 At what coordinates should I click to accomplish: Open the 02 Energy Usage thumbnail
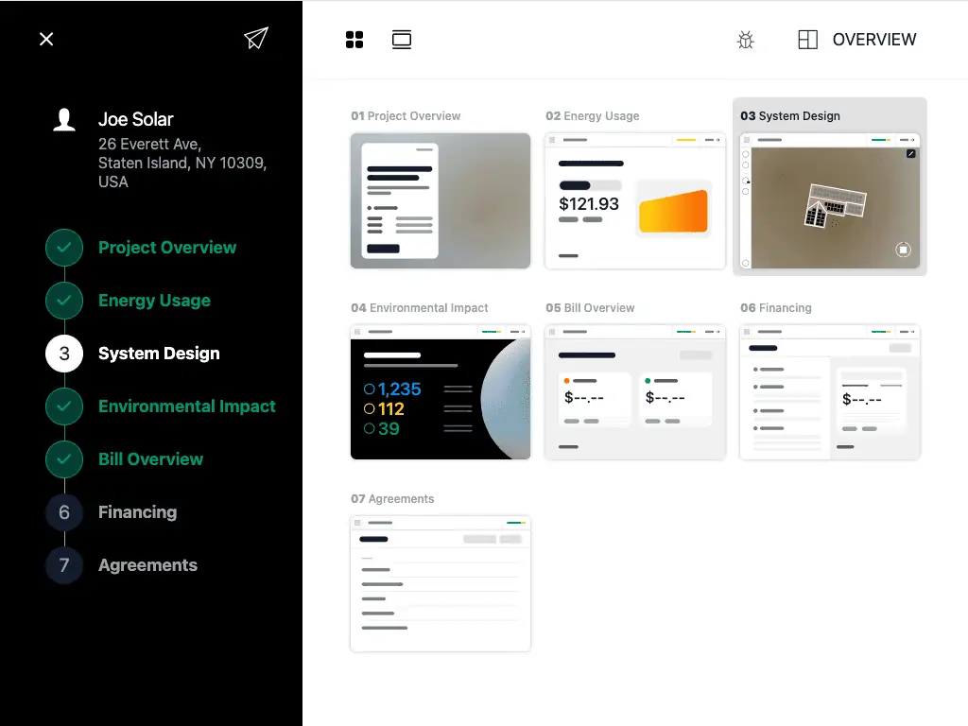coord(635,200)
